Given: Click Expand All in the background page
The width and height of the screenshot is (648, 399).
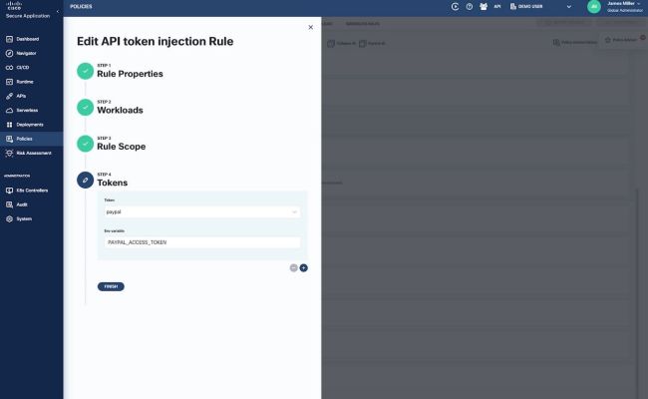Looking at the screenshot, I should click(x=373, y=44).
